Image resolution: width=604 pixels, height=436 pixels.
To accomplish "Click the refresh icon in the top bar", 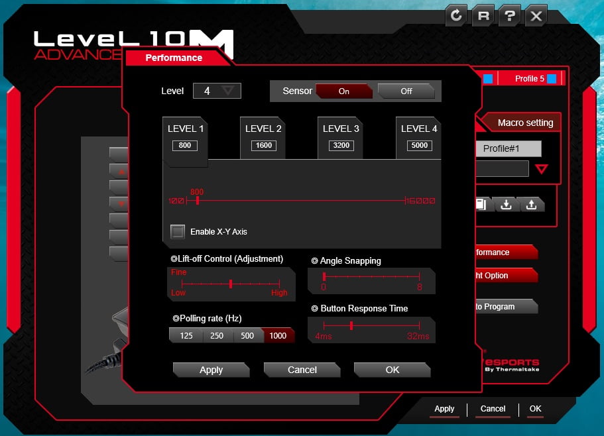I will pos(456,15).
